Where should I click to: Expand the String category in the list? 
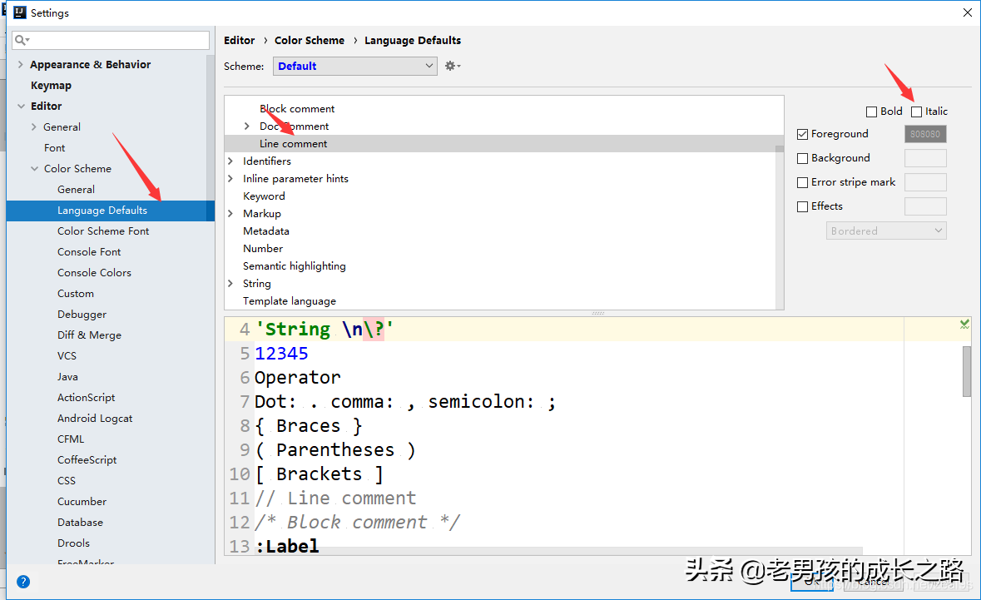230,283
